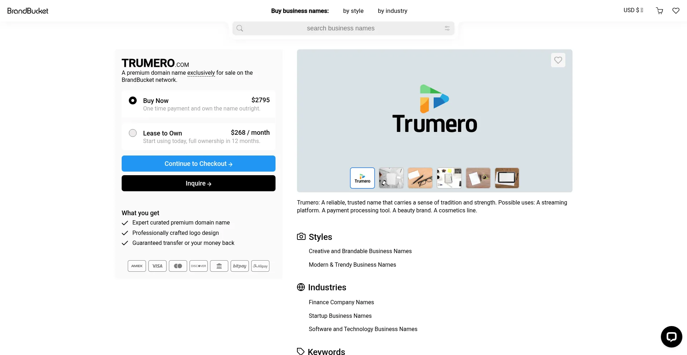
Task: Click the BrandBucket logo
Action: pos(28,11)
